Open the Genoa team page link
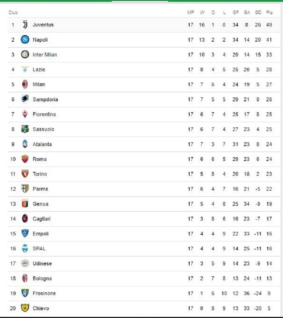Image resolution: width=283 pixels, height=318 pixels. point(41,204)
